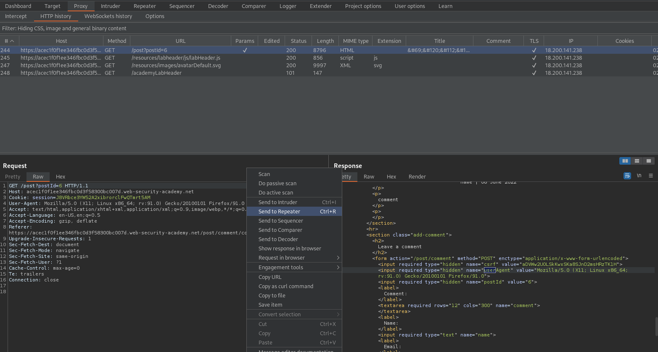Select Scan from context menu
Viewport: 658px width, 352px height.
point(294,174)
